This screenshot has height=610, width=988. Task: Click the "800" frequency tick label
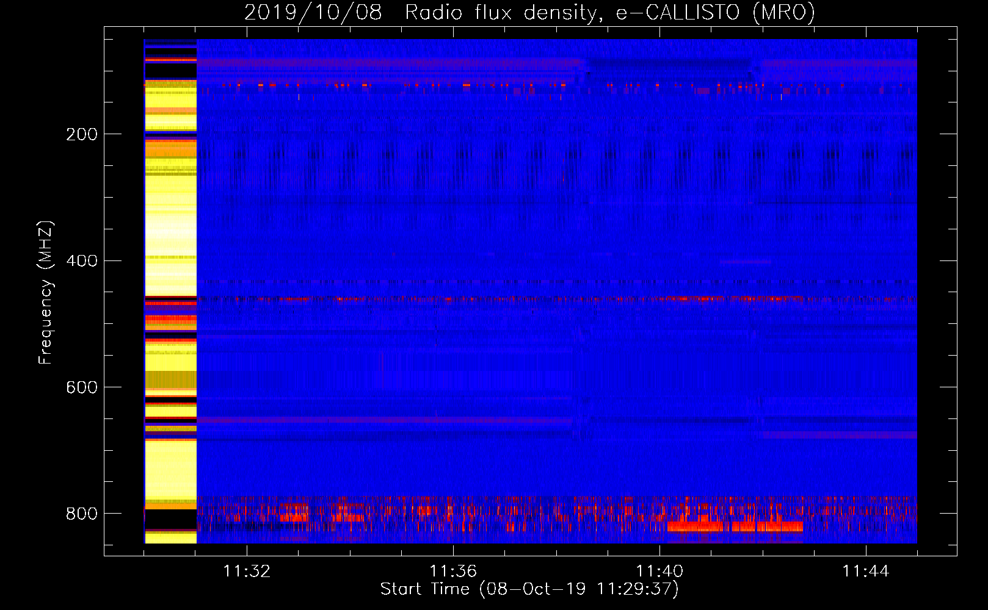click(x=82, y=514)
